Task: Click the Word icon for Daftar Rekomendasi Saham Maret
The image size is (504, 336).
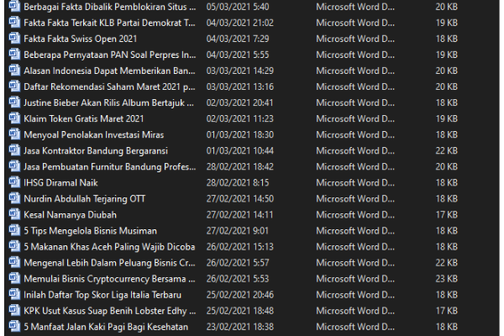Action: click(14, 87)
